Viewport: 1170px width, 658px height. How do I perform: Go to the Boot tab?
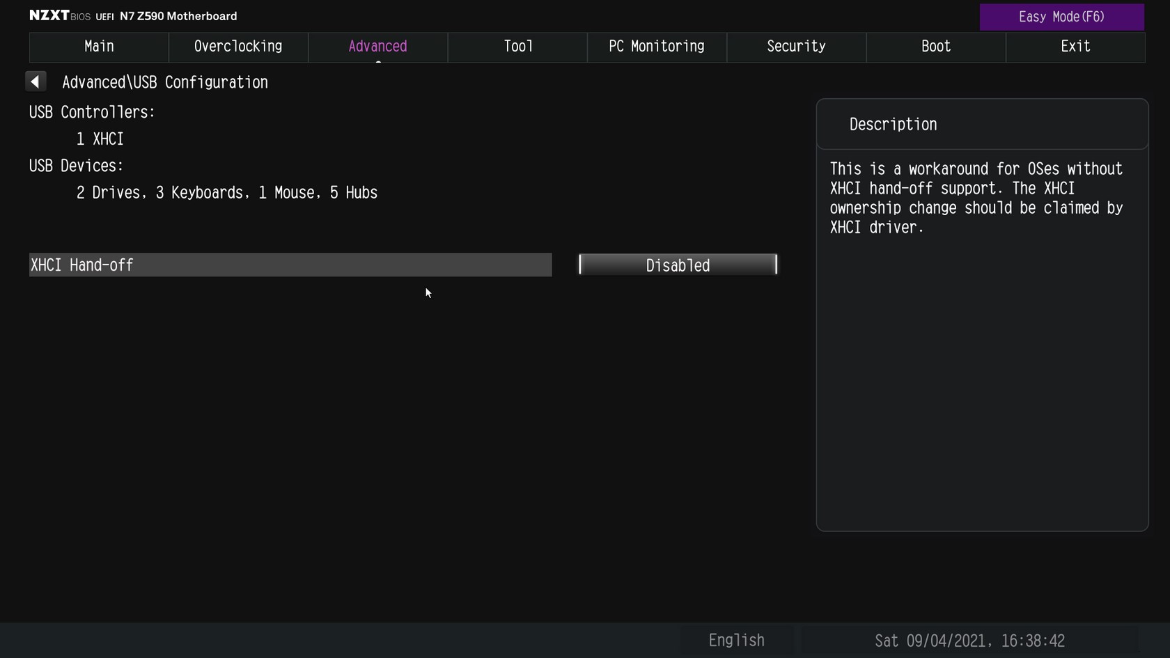pyautogui.click(x=936, y=47)
